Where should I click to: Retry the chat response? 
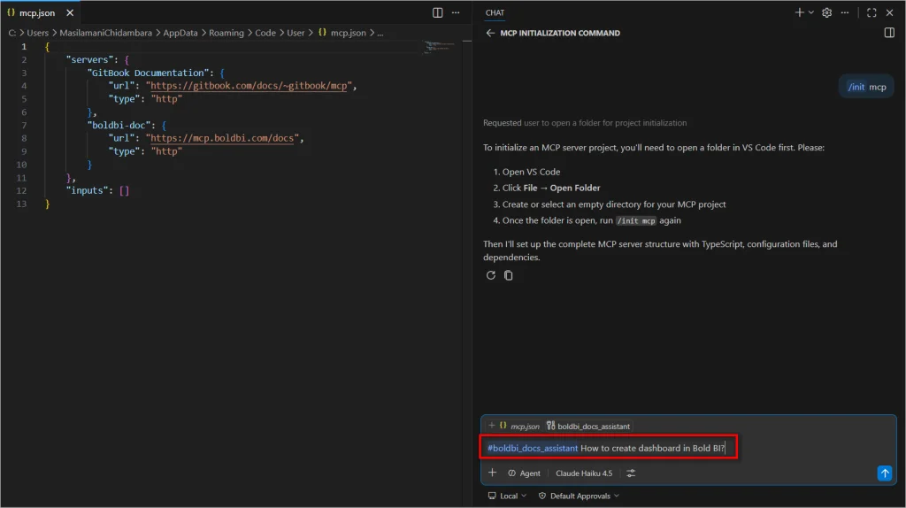pos(490,275)
